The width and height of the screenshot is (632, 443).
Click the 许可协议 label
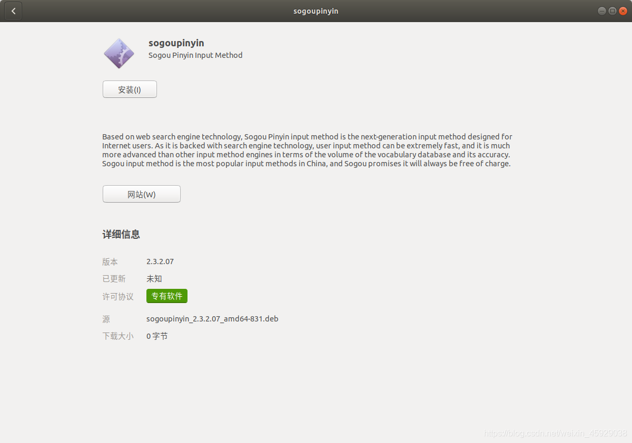click(118, 297)
